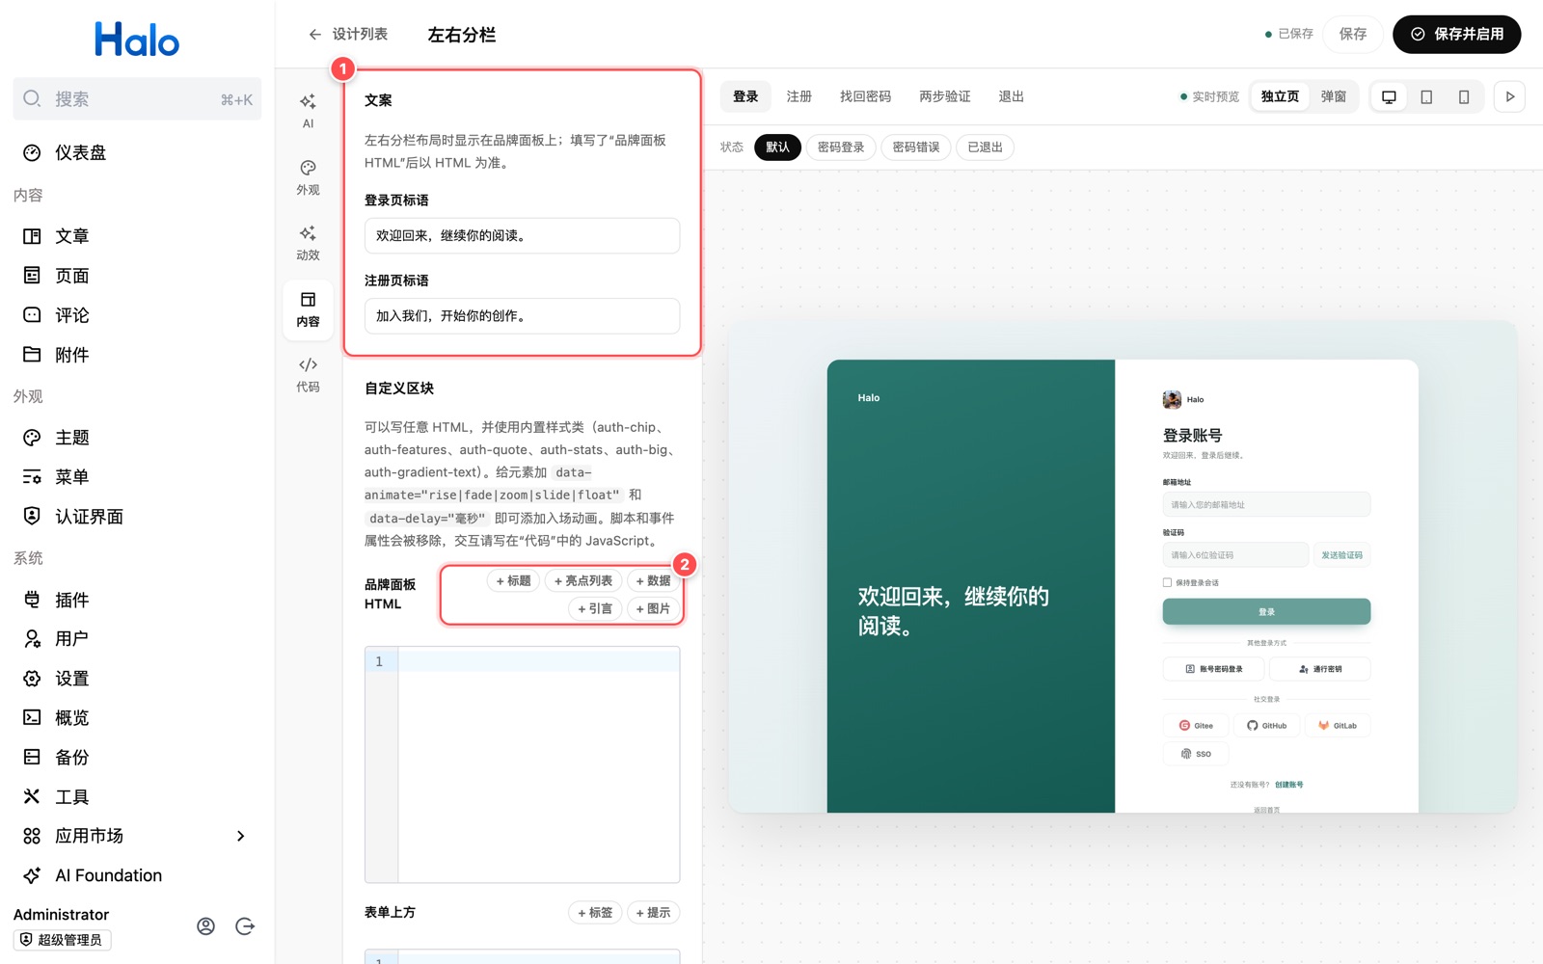
Task: Toggle preview mode to 弹窗
Action: click(x=1334, y=96)
